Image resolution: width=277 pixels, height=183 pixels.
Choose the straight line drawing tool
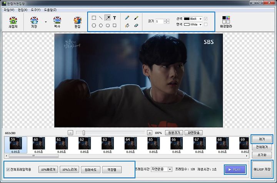(101, 18)
